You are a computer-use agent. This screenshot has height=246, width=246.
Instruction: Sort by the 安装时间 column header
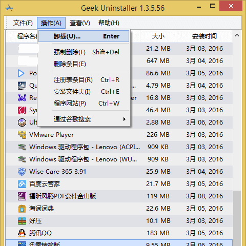pyautogui.click(x=204, y=36)
